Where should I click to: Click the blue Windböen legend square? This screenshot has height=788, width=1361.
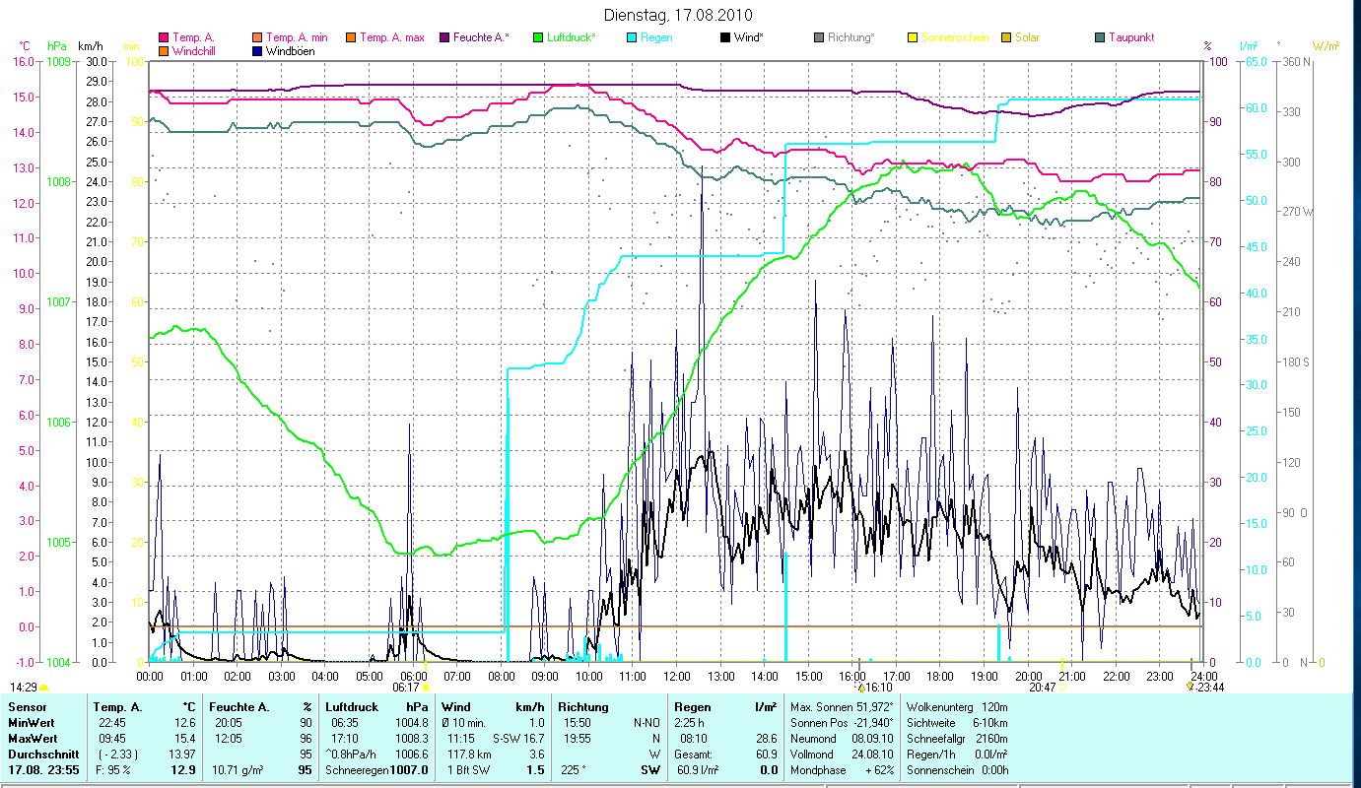258,51
